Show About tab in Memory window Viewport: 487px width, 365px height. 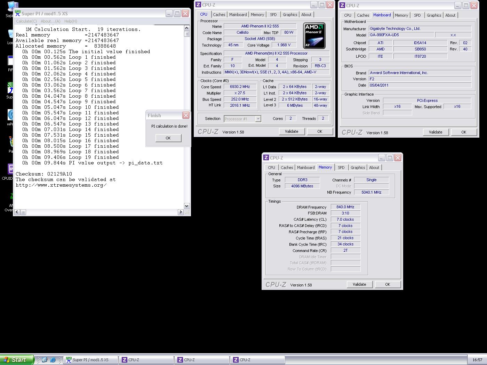[x=374, y=168]
